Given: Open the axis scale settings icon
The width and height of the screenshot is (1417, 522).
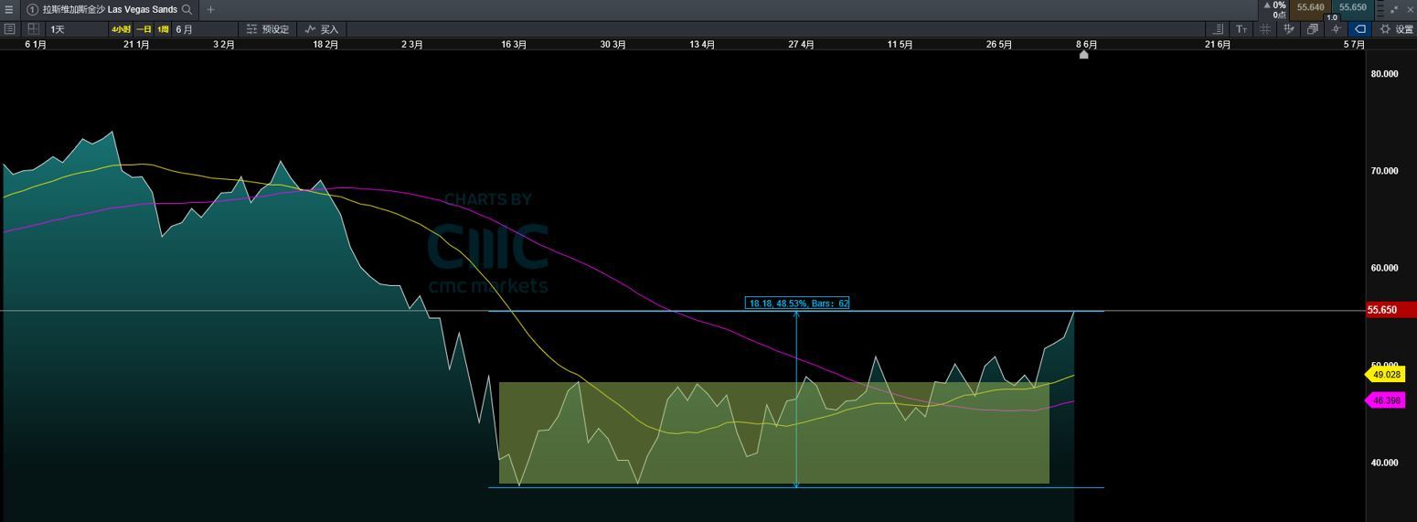Looking at the screenshot, I should 1218,29.
